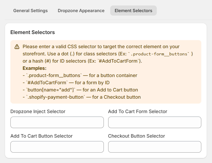Screen dimensions: 212x163
Task: Click the Dropzone Inject Selector label text
Action: (x=38, y=111)
